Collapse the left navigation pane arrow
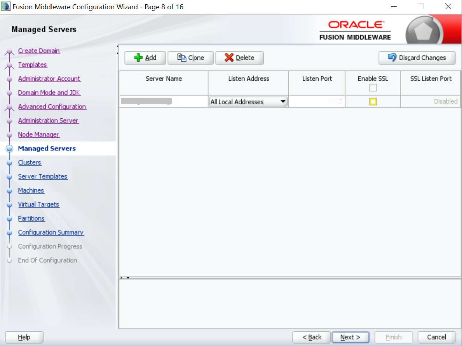The image size is (462, 346). click(117, 46)
